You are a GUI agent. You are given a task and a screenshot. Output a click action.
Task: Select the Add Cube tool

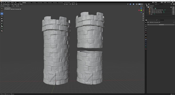[2, 28]
